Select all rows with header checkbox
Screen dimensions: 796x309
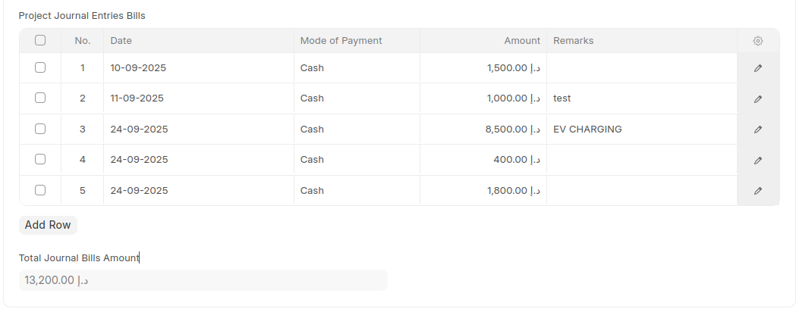click(x=40, y=40)
